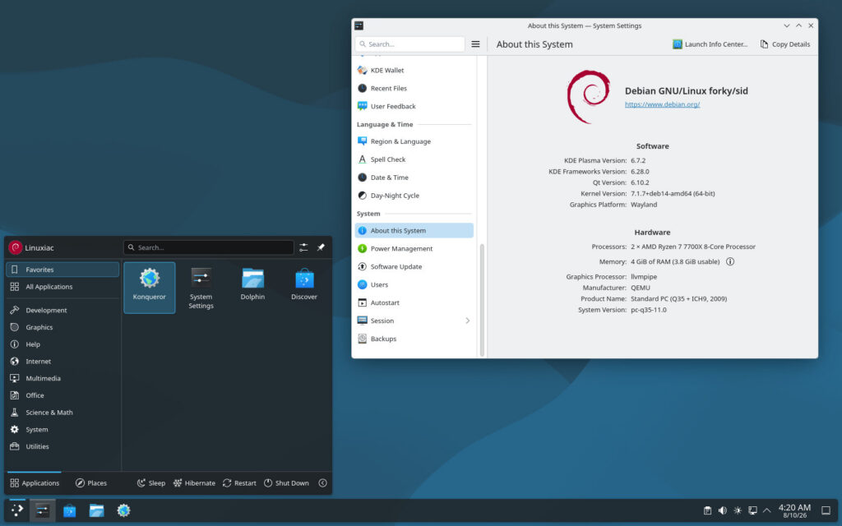Click Copy Details button

[x=785, y=44]
